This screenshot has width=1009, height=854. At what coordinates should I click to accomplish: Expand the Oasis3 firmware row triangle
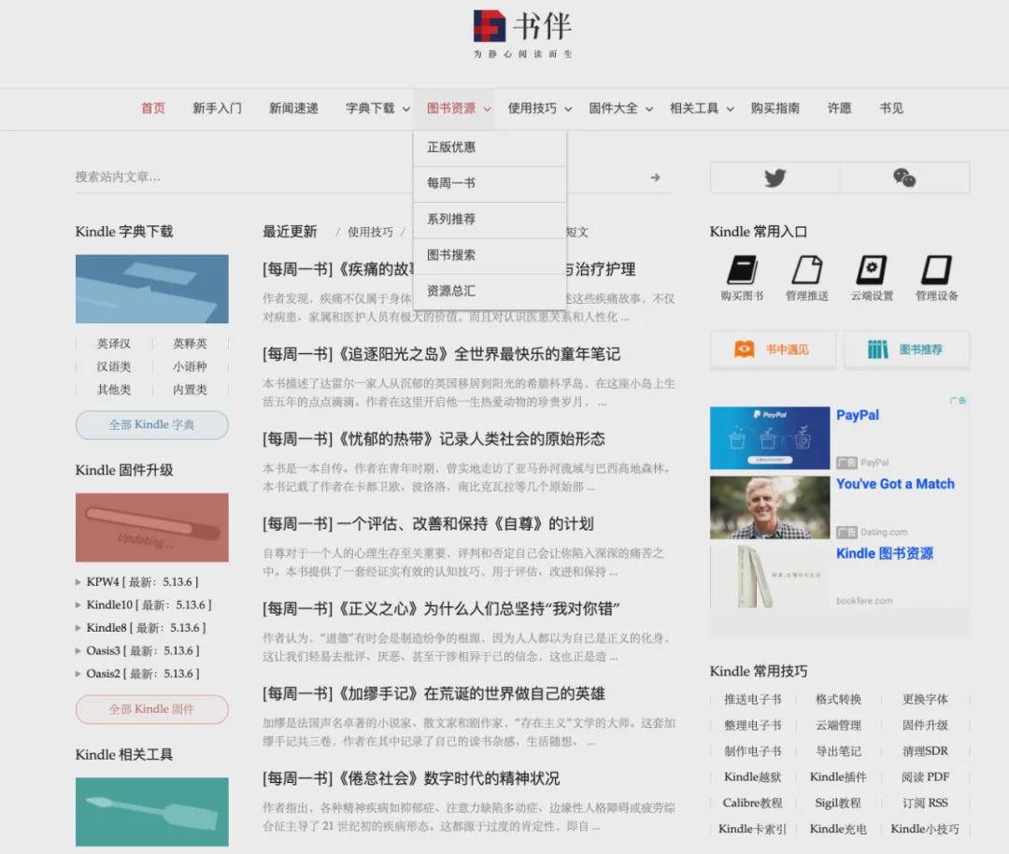[x=78, y=650]
